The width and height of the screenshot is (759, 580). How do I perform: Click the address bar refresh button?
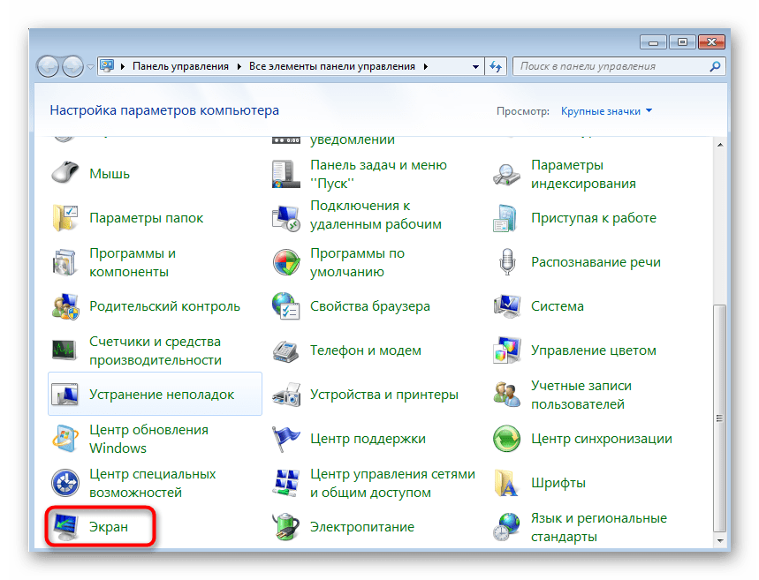pyautogui.click(x=497, y=66)
